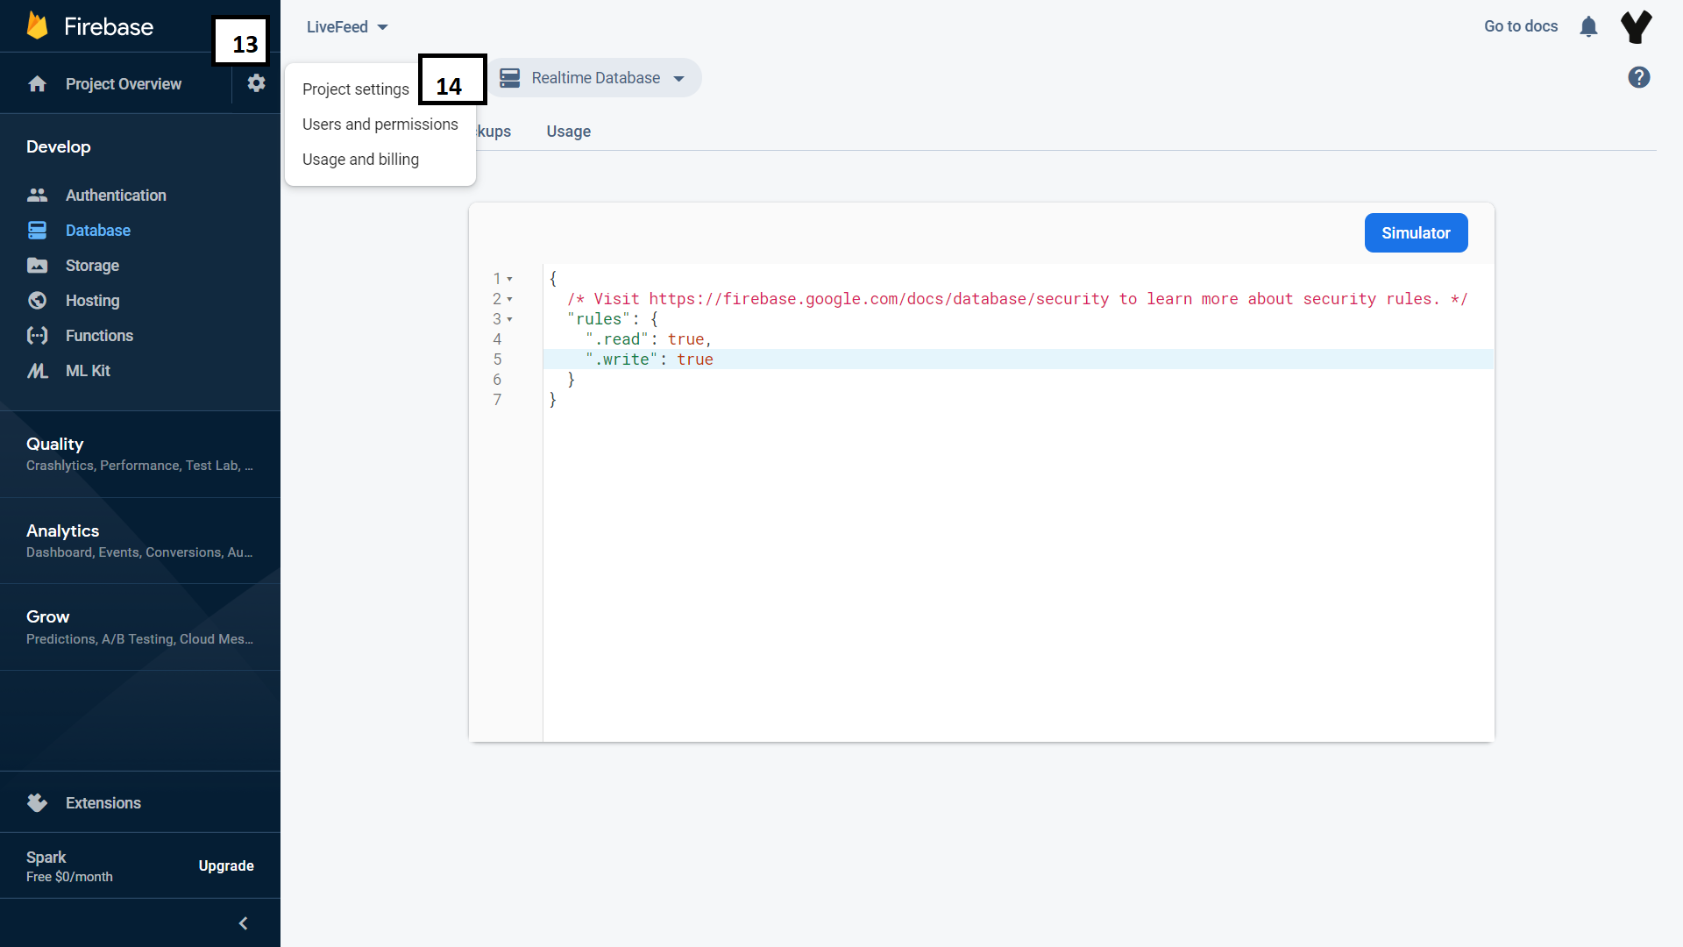Fold the rules block at line 3

(x=509, y=319)
